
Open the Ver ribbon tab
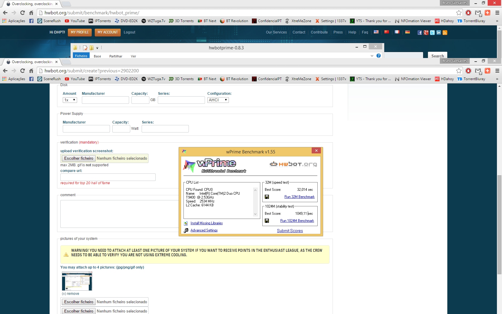coord(133,56)
